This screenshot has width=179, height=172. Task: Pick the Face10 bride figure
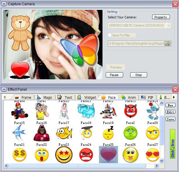(64, 111)
